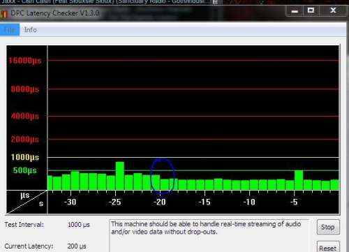This screenshot has height=252, width=349.
Task: Close the DPC Latency Checker window
Action: (333, 10)
